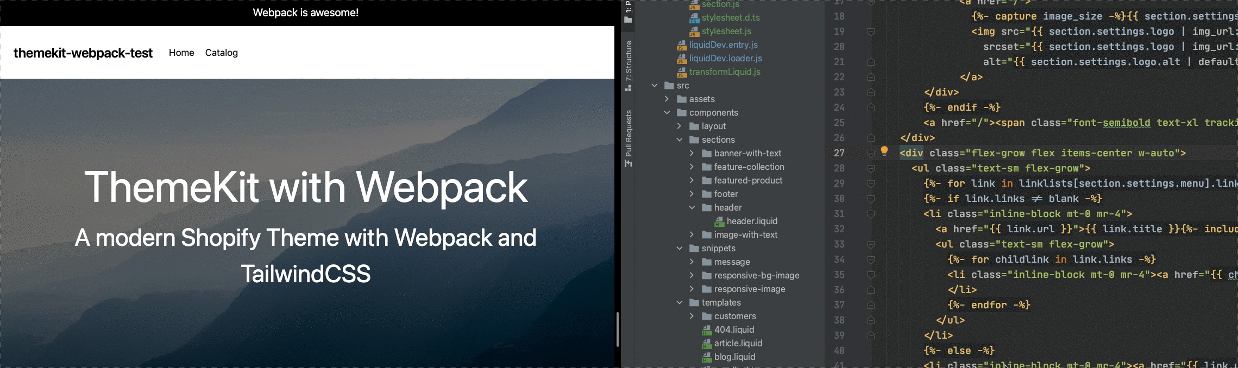Screen dimensions: 1238x368
Task: Collapse the templates folder chevron
Action: point(680,302)
